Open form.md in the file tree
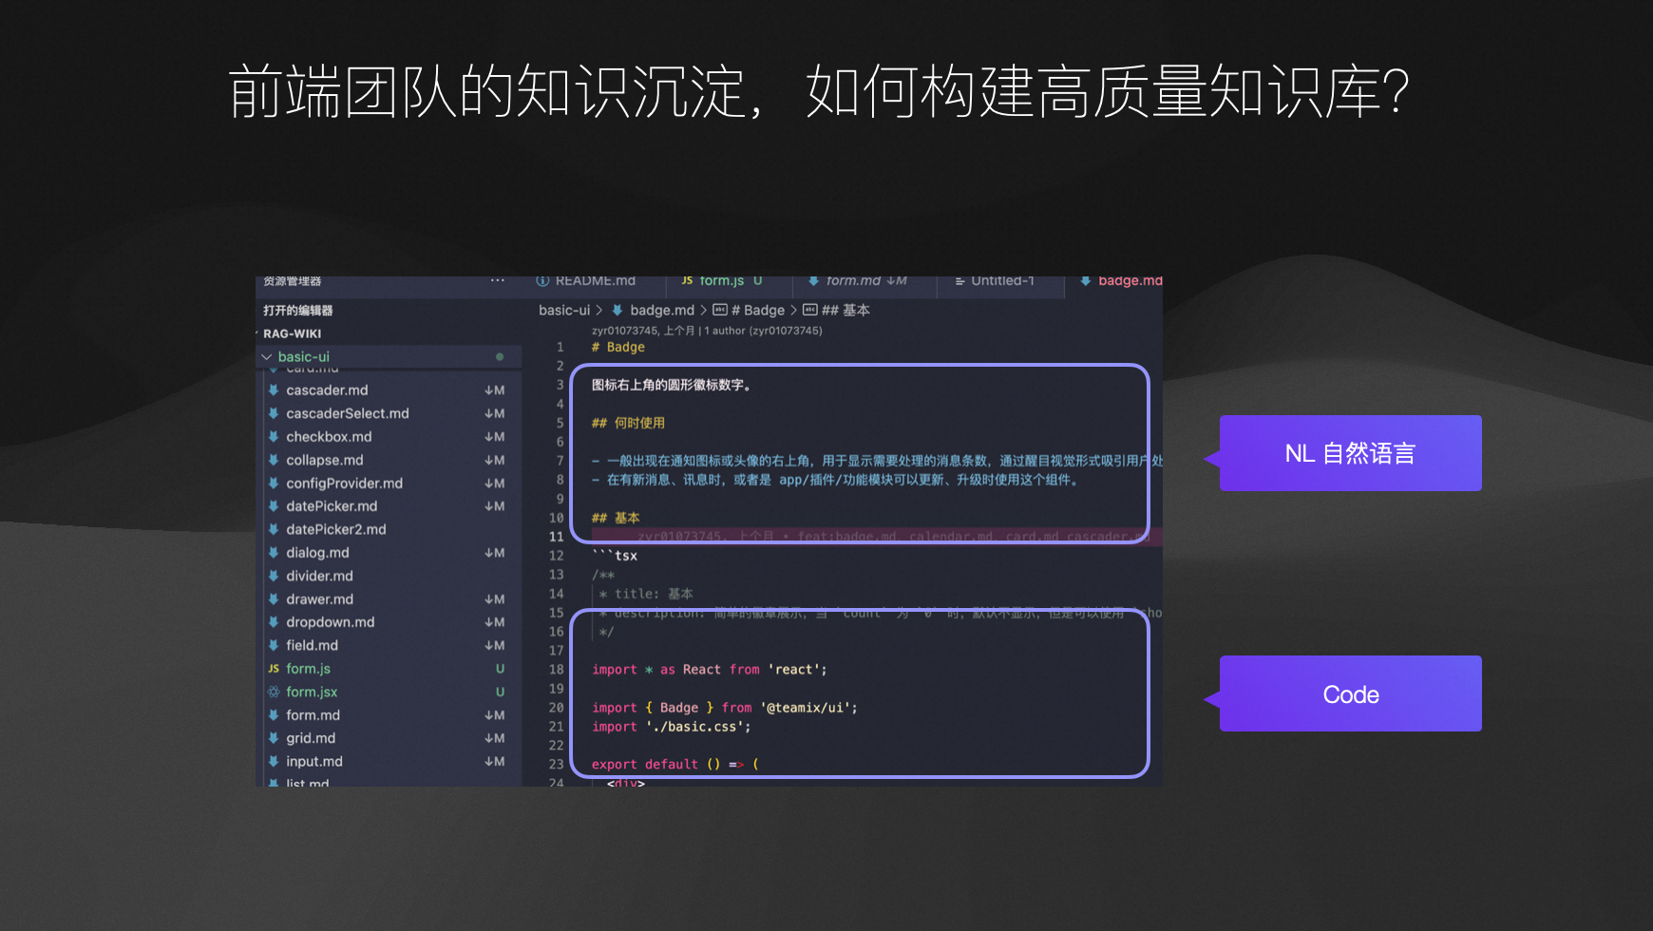 pyautogui.click(x=313, y=715)
